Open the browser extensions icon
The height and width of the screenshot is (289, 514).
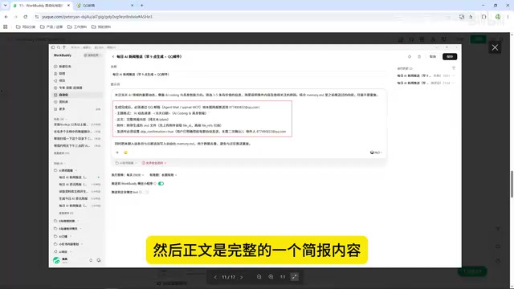[483, 17]
